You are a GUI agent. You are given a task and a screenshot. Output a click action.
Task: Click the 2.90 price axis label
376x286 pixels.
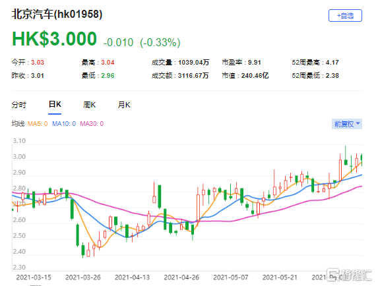click(x=19, y=173)
